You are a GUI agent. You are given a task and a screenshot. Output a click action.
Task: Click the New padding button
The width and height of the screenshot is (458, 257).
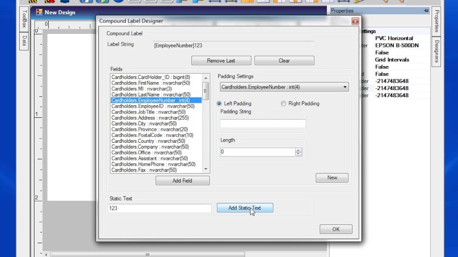coord(332,178)
